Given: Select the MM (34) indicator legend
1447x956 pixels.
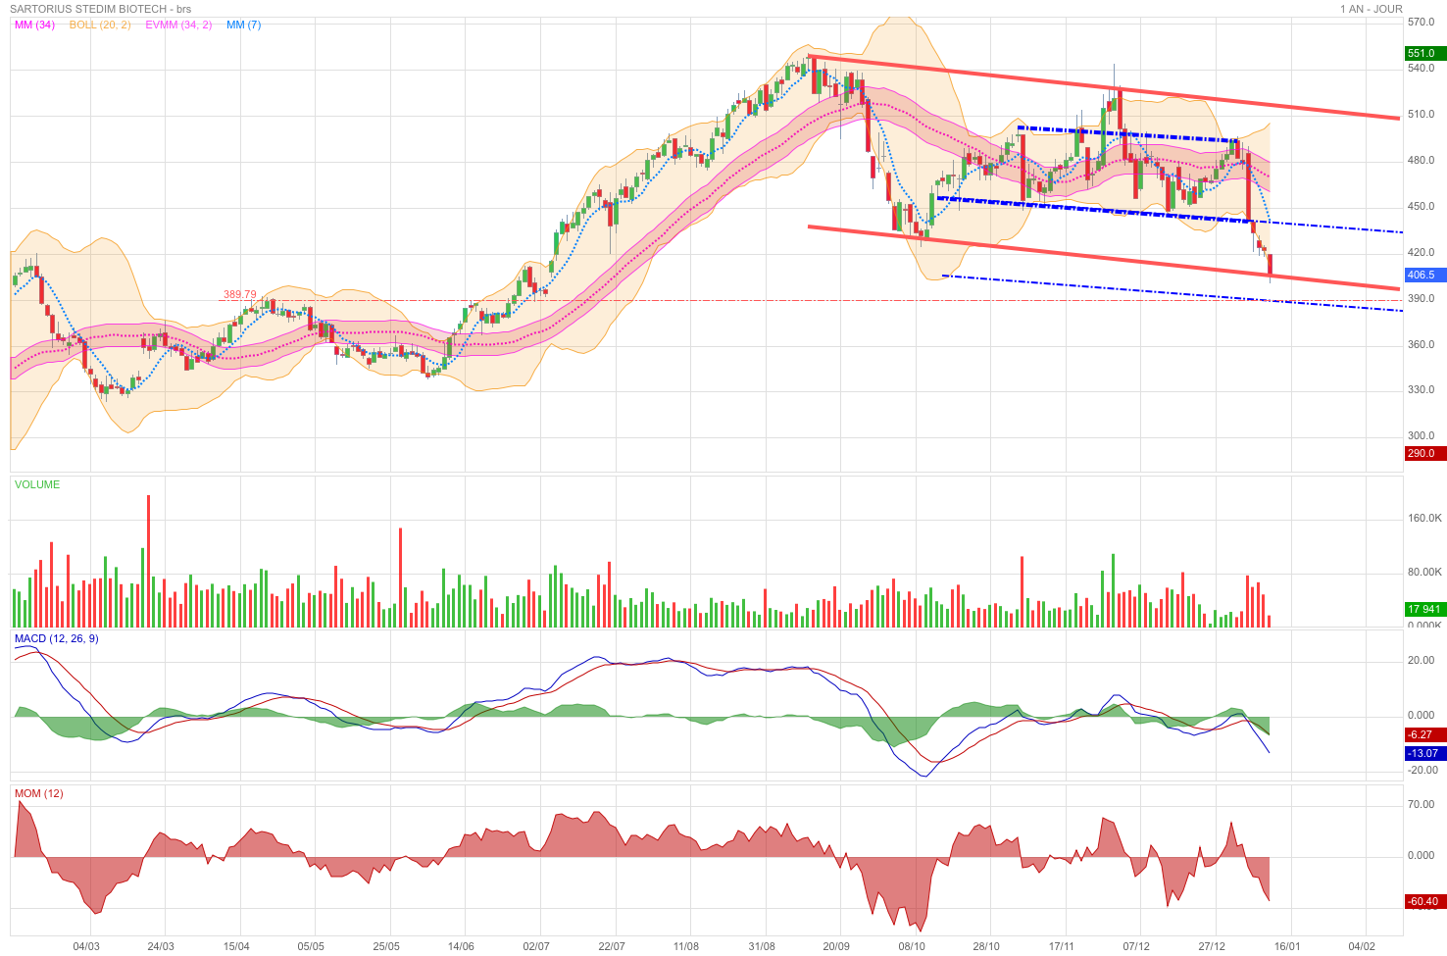Looking at the screenshot, I should pos(35,25).
